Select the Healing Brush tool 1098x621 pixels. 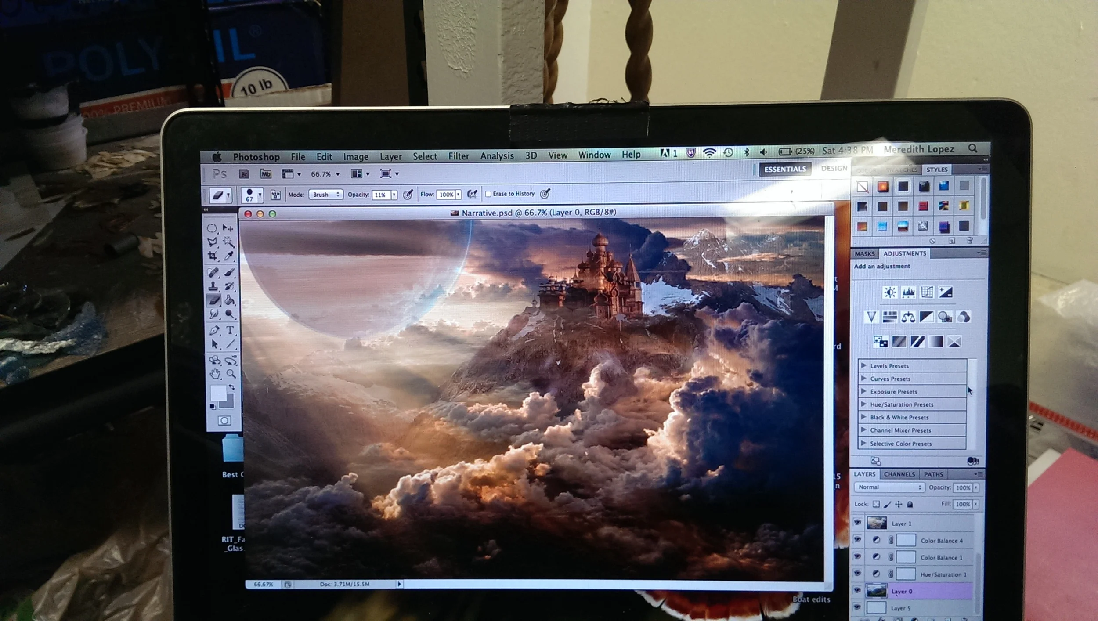(x=213, y=273)
